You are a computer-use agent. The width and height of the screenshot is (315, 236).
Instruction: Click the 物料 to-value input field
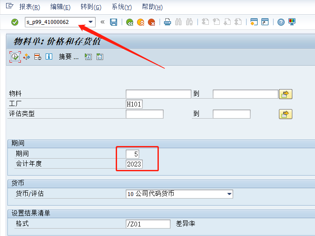pos(245,94)
